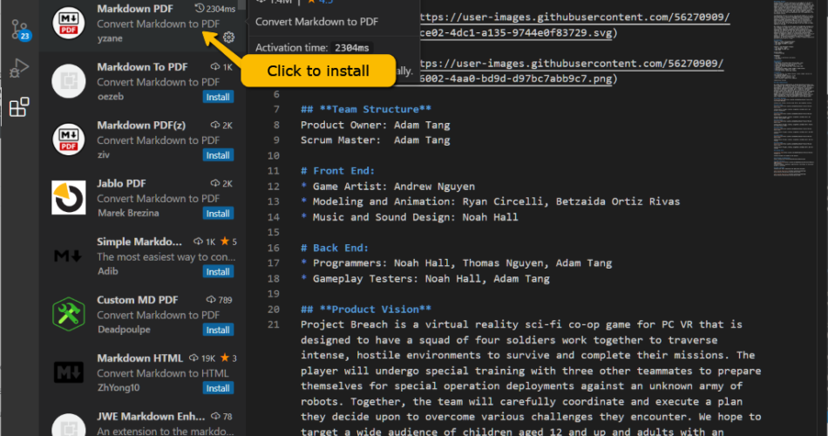Click Markdown To PDF placeholder icon
This screenshot has height=436, width=828.
pyautogui.click(x=68, y=81)
